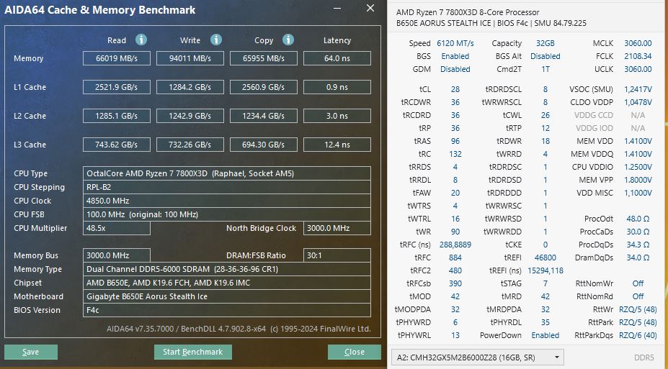The height and width of the screenshot is (369, 668).
Task: Click the L1 Cache Copy 2560.9 GB/s value
Action: coord(263,87)
